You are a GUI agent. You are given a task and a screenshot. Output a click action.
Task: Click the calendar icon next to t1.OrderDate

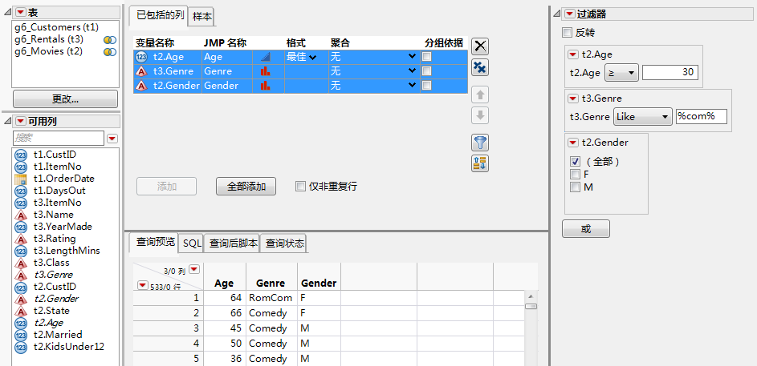click(21, 179)
